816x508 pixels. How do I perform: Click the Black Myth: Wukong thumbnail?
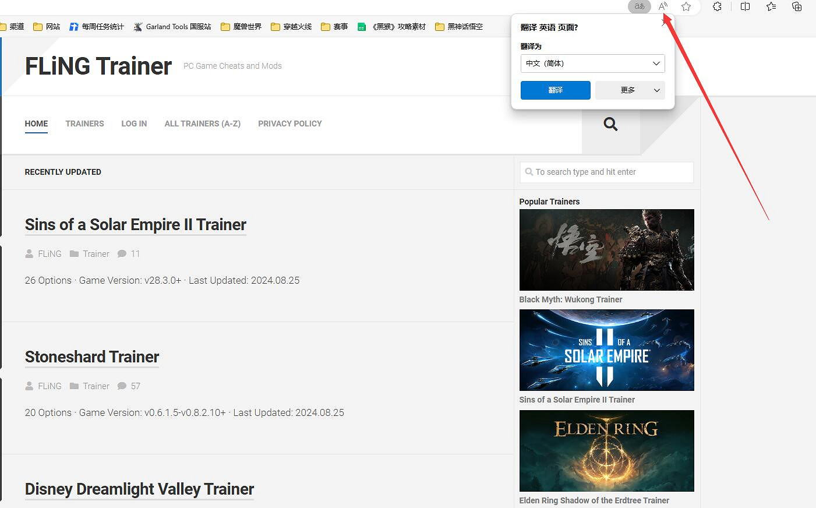click(606, 249)
